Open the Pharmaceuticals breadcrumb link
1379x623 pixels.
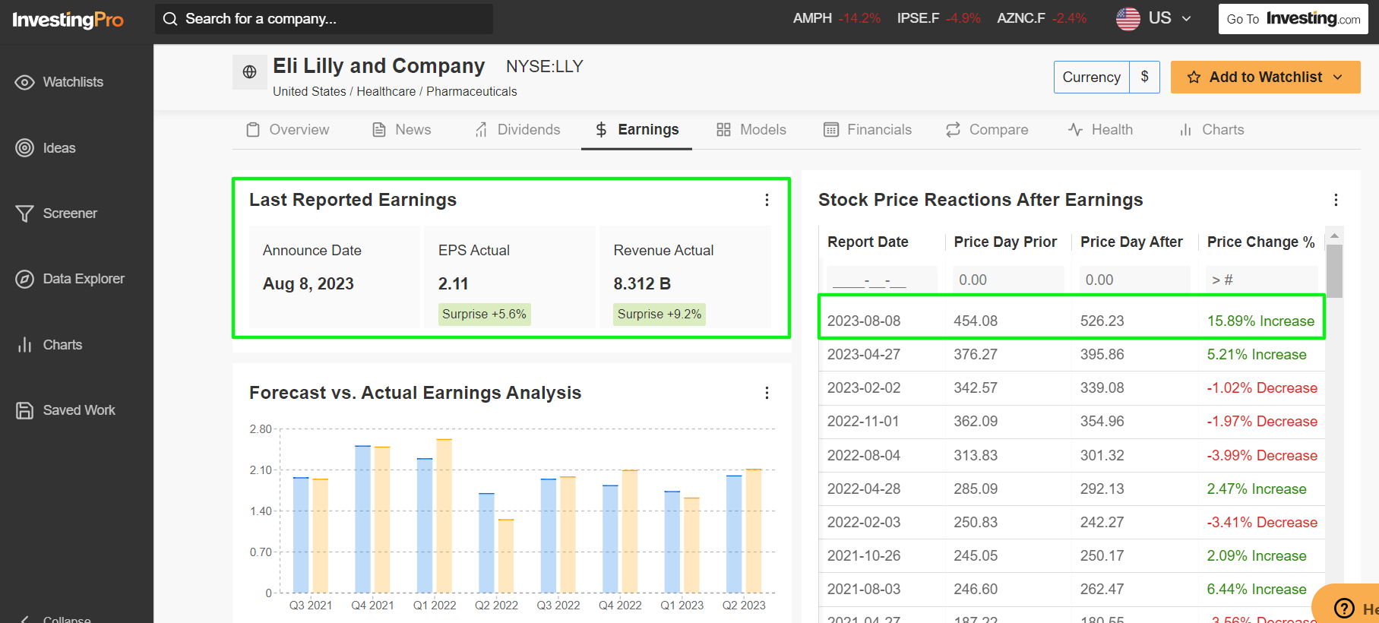pyautogui.click(x=471, y=91)
